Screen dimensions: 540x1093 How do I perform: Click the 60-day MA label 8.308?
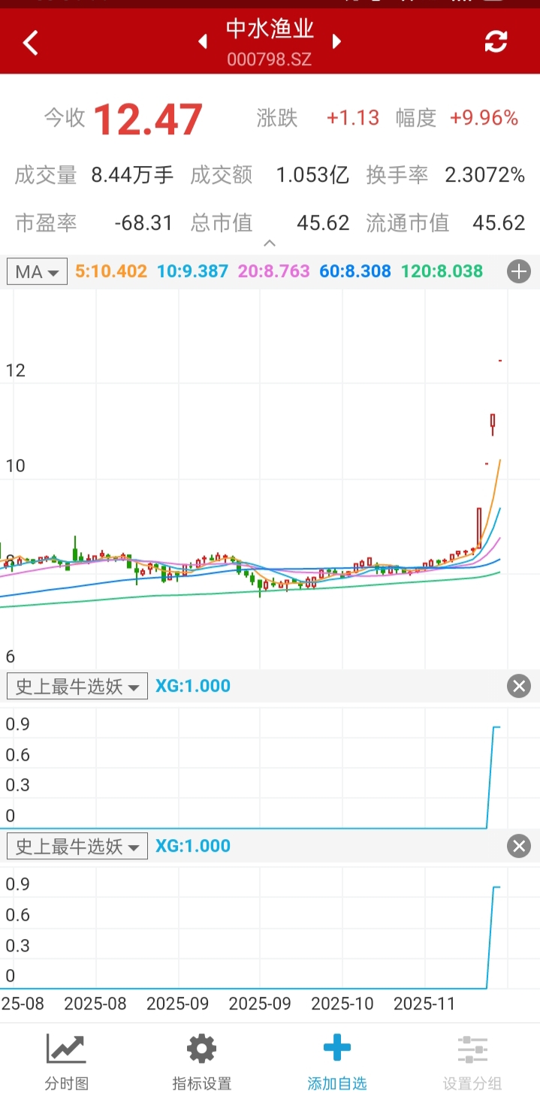pos(355,271)
